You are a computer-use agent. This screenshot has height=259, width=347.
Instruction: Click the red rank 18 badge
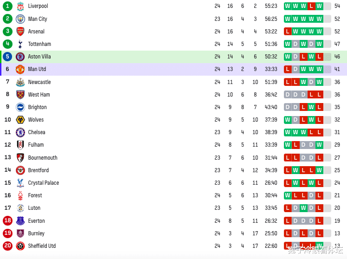pyautogui.click(x=7, y=220)
